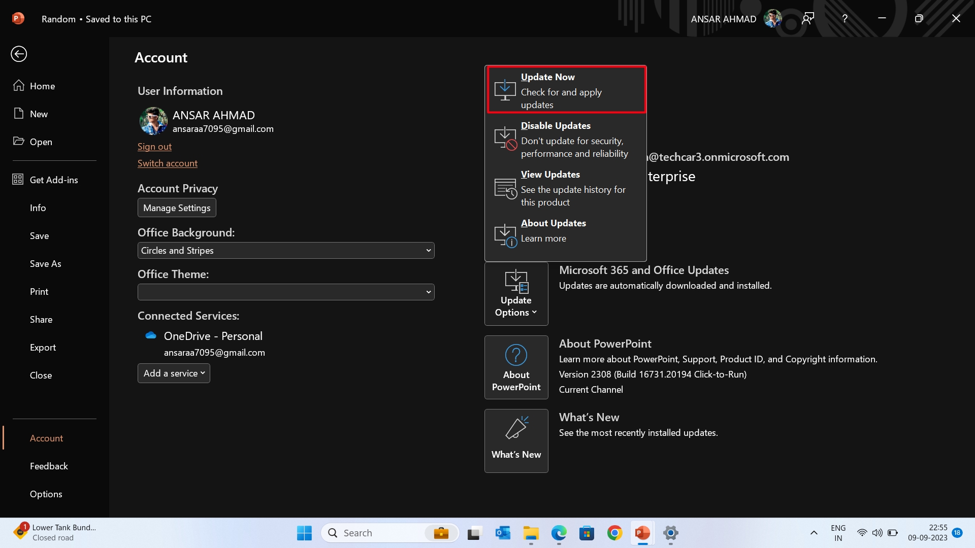This screenshot has width=975, height=548.
Task: Open Chrome from the taskbar
Action: [615, 533]
